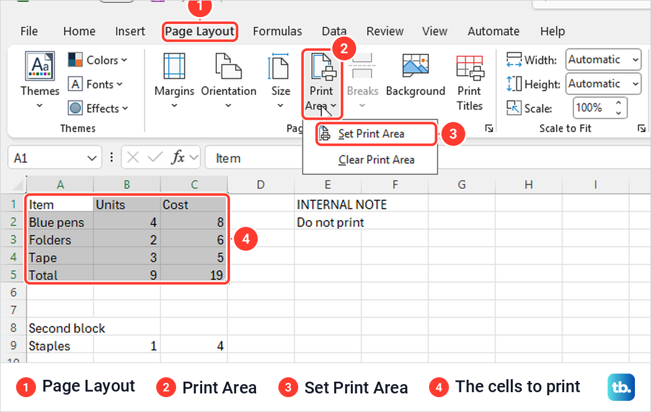Screen dimensions: 651x412
Task: Click the formula bar Cancel X icon
Action: (133, 157)
